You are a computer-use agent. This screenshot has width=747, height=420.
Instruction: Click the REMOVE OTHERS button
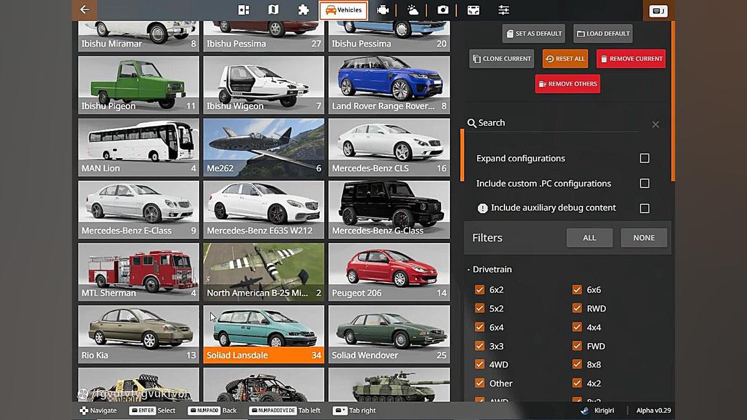567,84
